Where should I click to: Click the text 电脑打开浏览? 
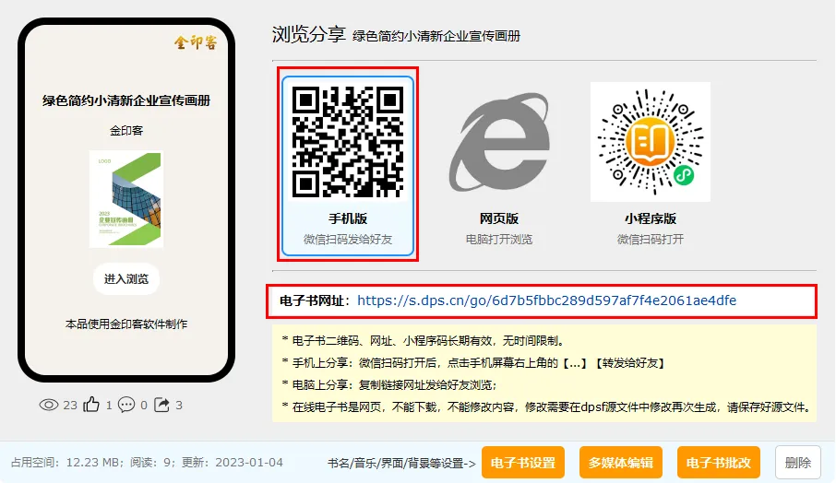click(x=499, y=240)
